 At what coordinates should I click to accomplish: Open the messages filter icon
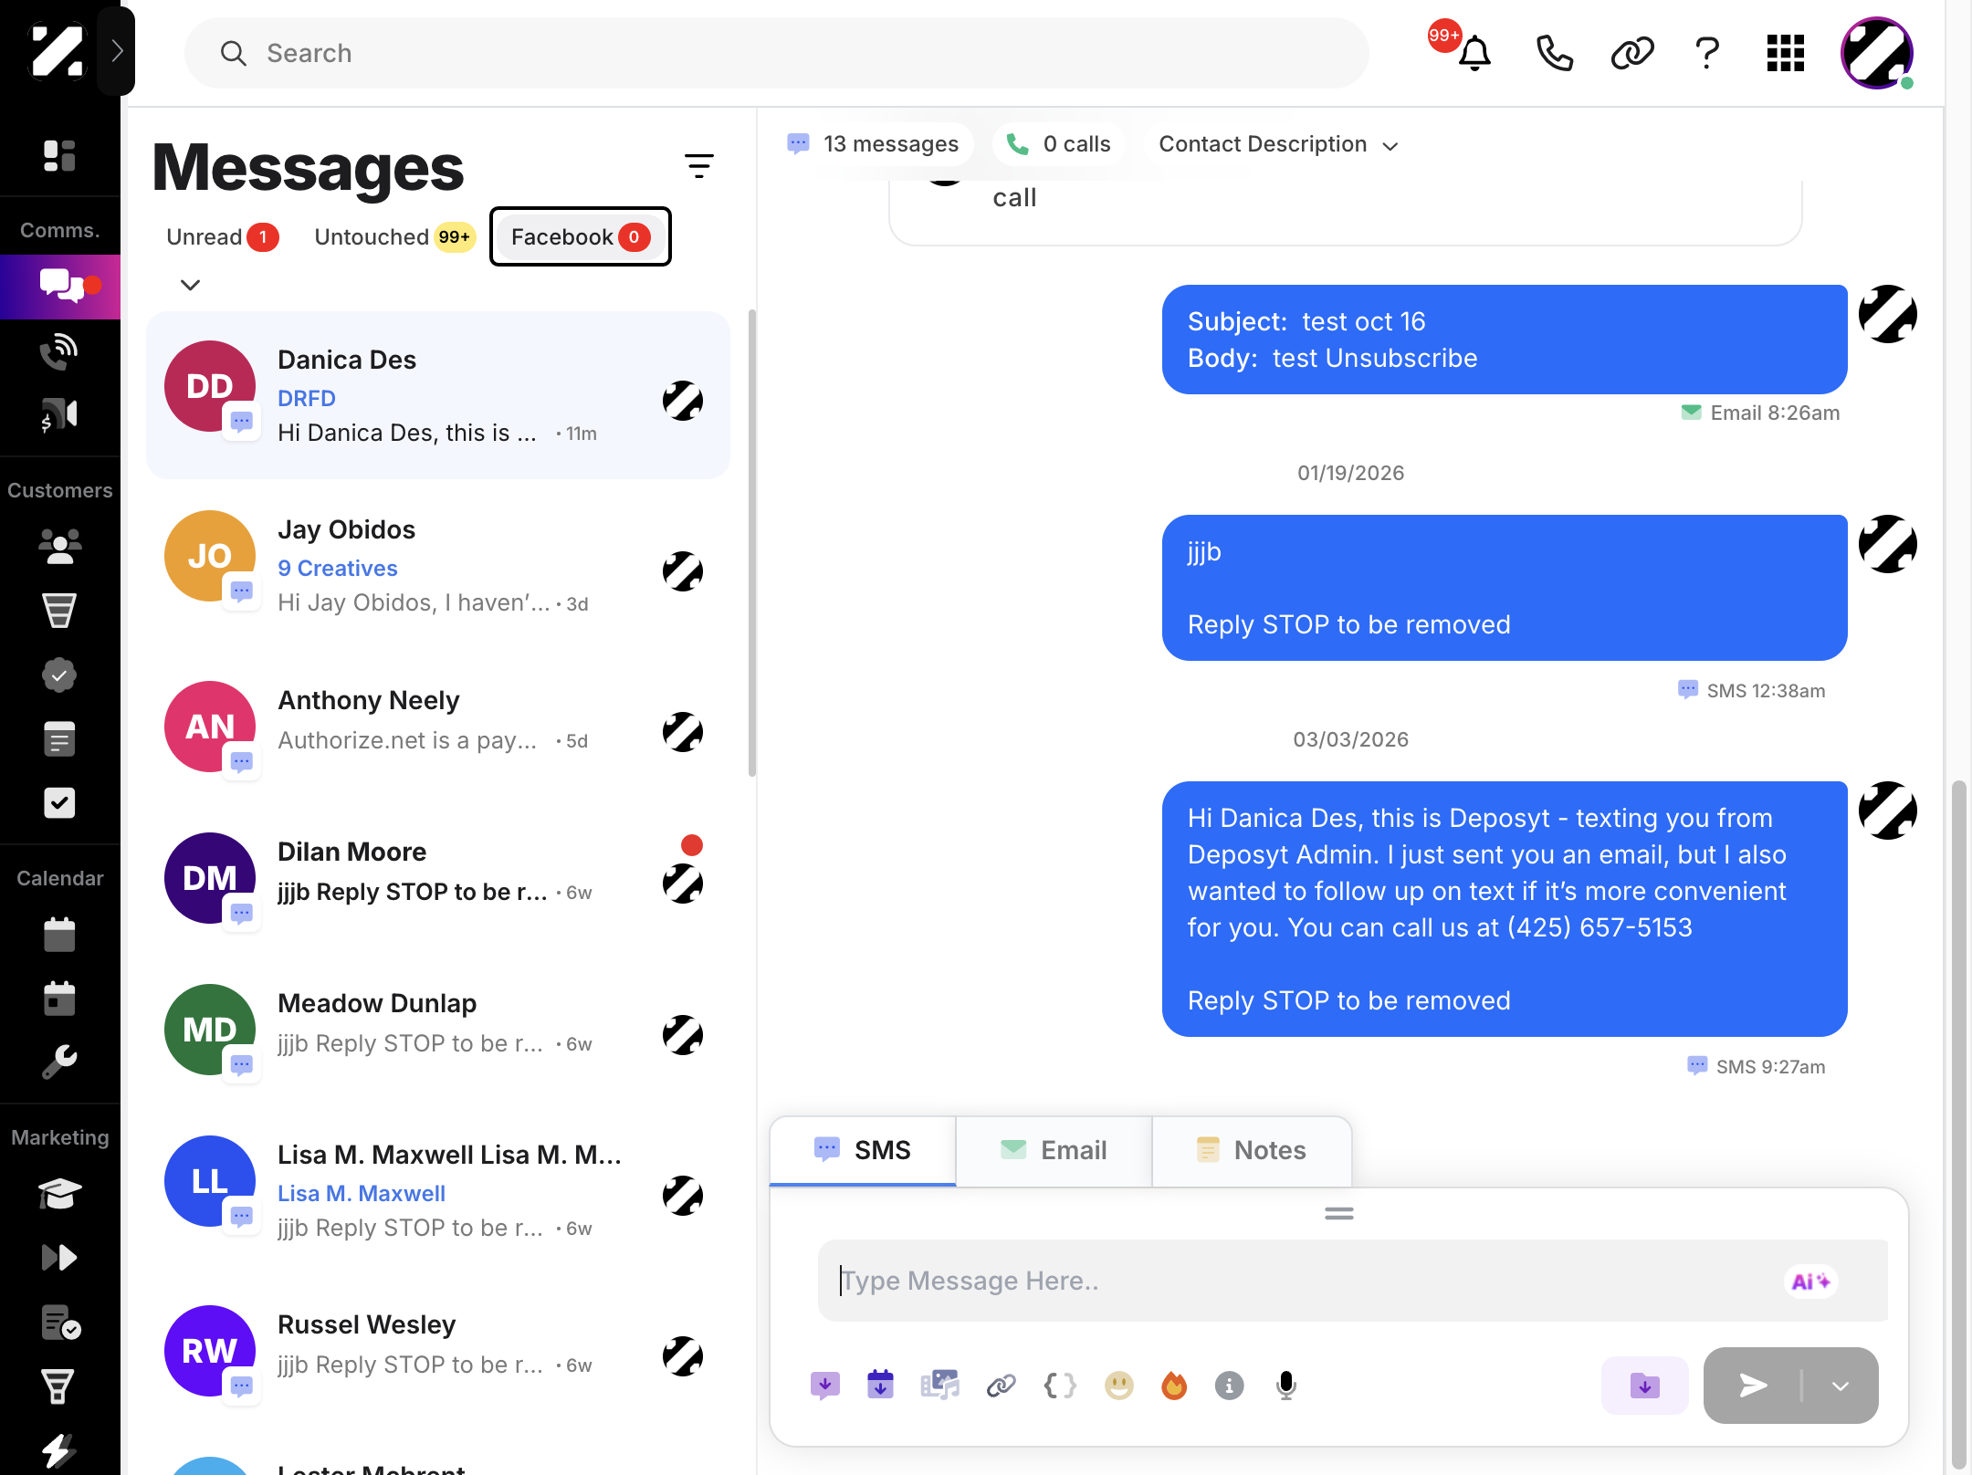pyautogui.click(x=698, y=165)
